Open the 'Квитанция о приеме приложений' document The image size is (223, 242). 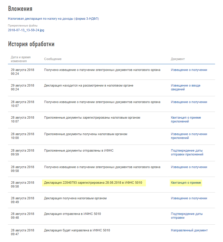[186, 120]
